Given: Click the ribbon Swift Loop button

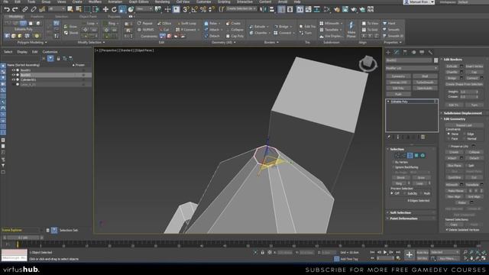Looking at the screenshot, I should pyautogui.click(x=186, y=24).
